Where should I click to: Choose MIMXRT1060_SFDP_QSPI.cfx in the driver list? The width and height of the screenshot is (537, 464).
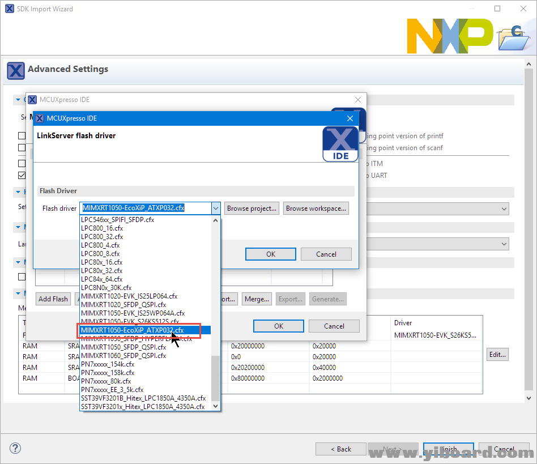tap(123, 356)
